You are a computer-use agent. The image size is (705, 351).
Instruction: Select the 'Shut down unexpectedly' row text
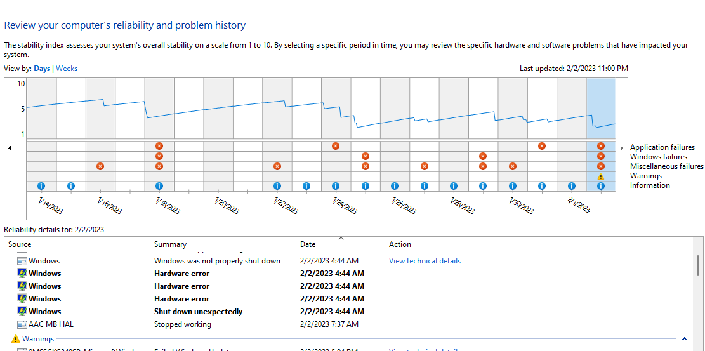198,312
